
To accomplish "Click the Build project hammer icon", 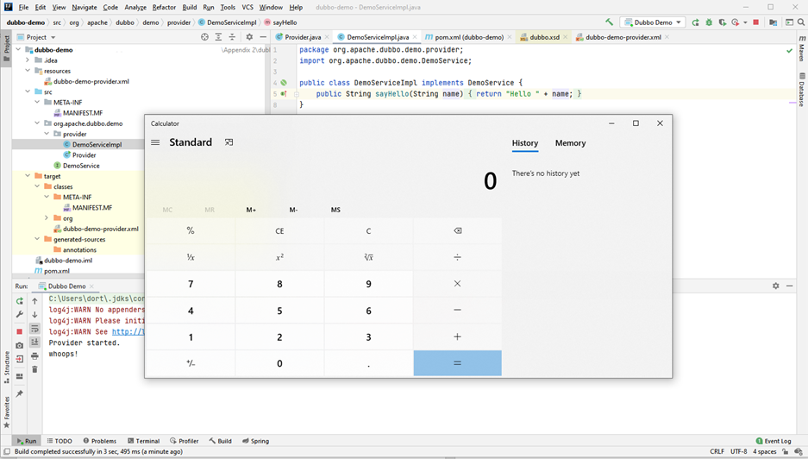I will point(609,22).
